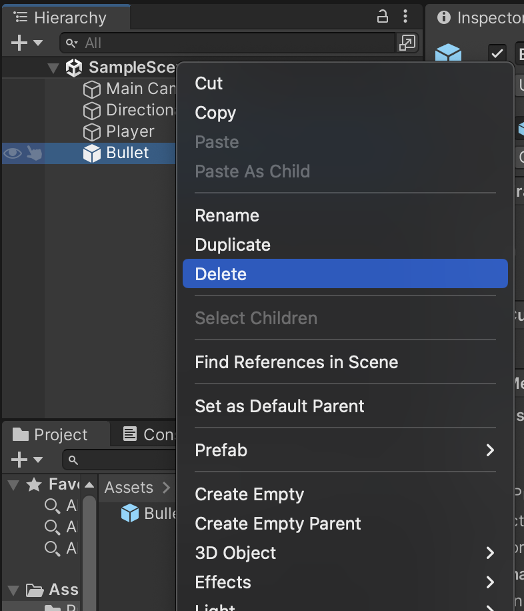This screenshot has height=611, width=524.
Task: Click the SampleScene Unity logo icon
Action: (73, 68)
